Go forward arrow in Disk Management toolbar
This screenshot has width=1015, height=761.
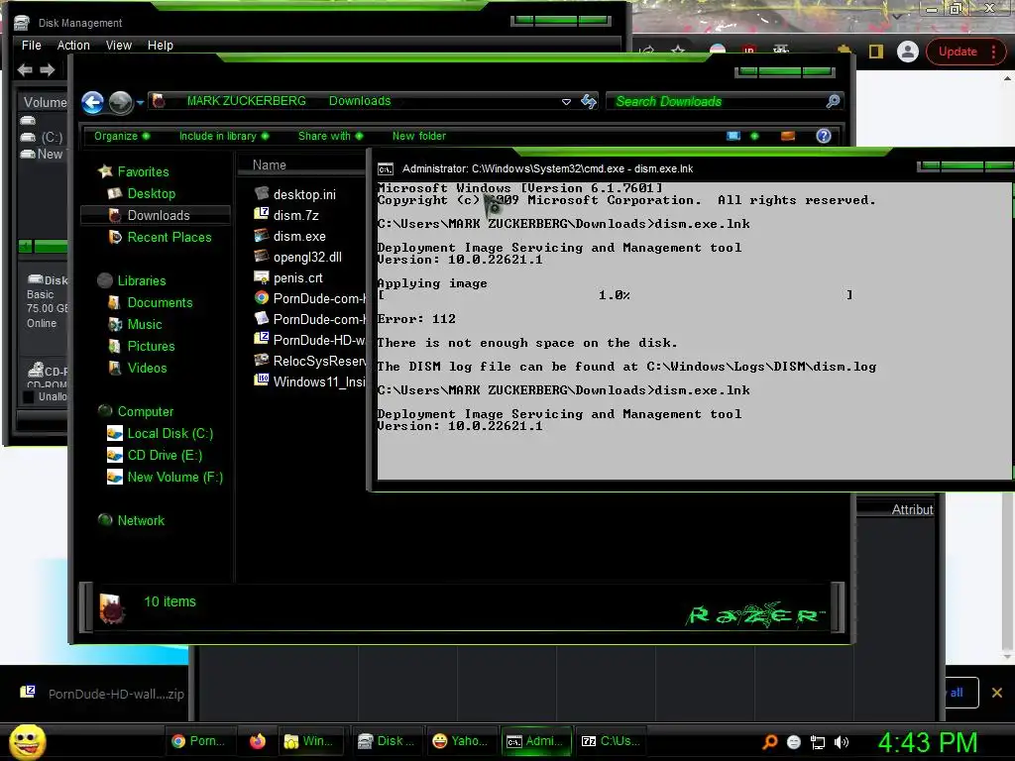(48, 70)
